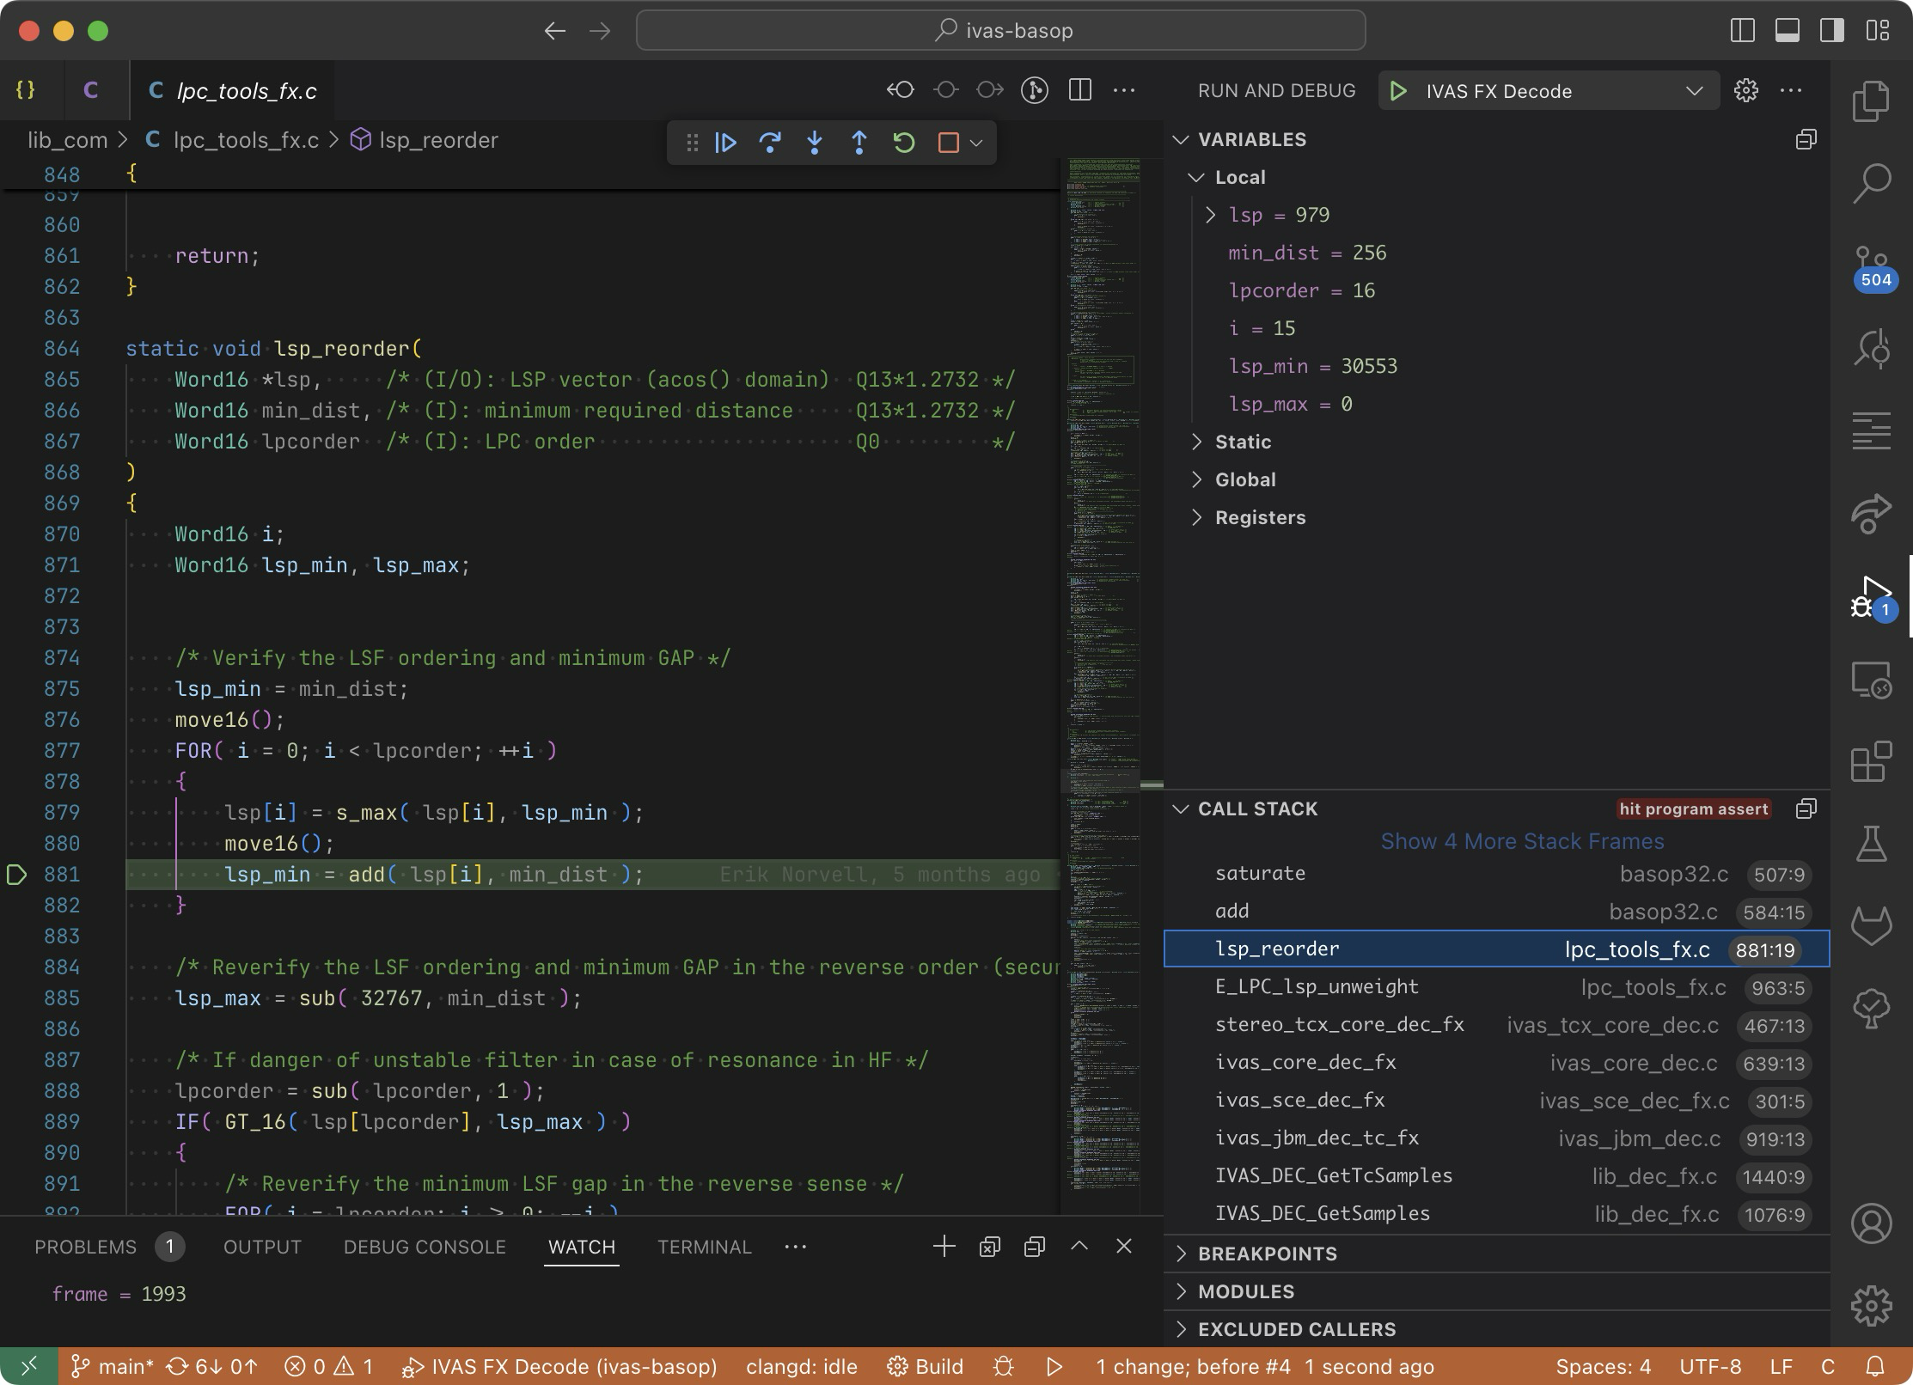Screen dimensions: 1913x1385
Task: Click the debug Step Into icon
Action: click(815, 143)
